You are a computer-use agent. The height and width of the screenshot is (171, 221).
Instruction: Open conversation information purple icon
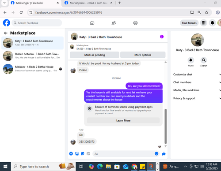tap(162, 37)
